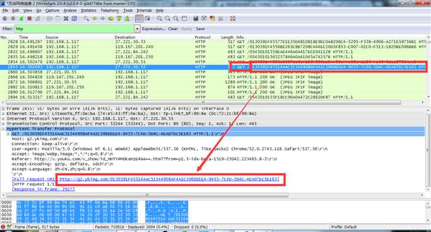Image resolution: width=431 pixels, height=232 pixels.
Task: Select packet 2828 row
Action: tap(213, 42)
